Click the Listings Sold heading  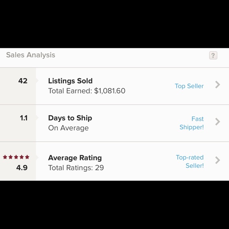point(70,81)
